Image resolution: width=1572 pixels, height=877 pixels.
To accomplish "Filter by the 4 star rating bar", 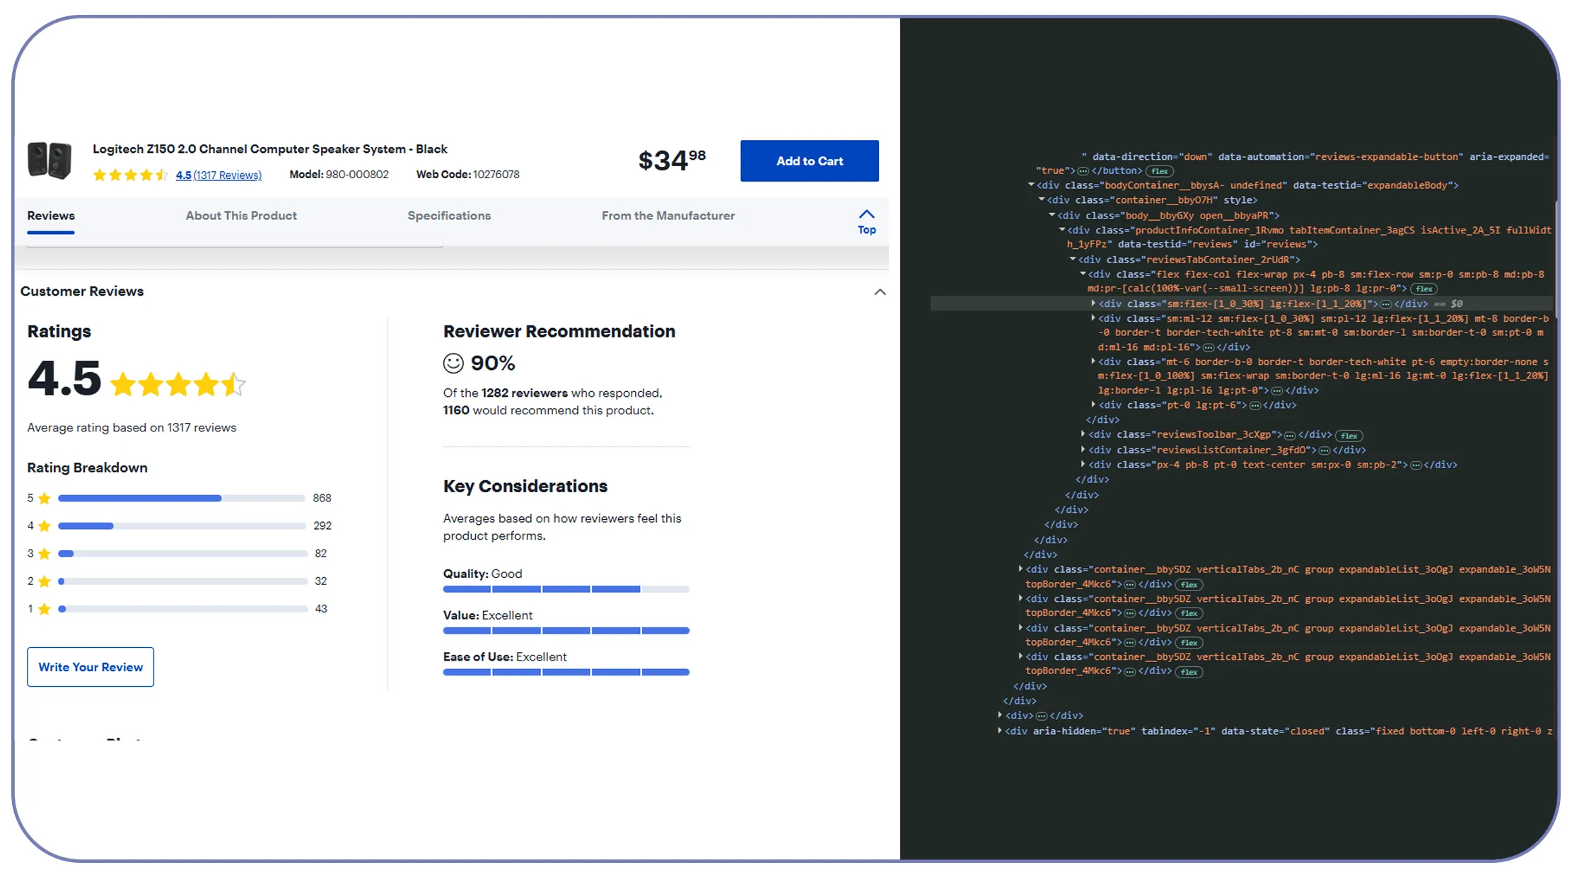I will [x=181, y=526].
